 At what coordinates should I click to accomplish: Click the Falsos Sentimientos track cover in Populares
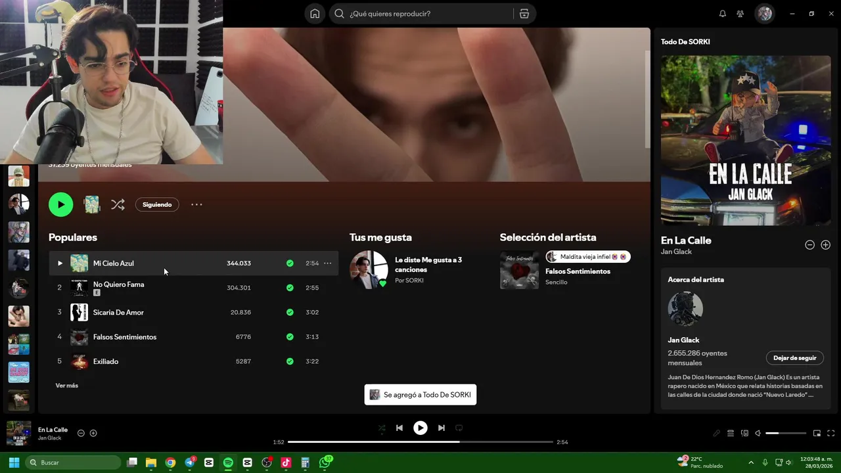tap(79, 337)
